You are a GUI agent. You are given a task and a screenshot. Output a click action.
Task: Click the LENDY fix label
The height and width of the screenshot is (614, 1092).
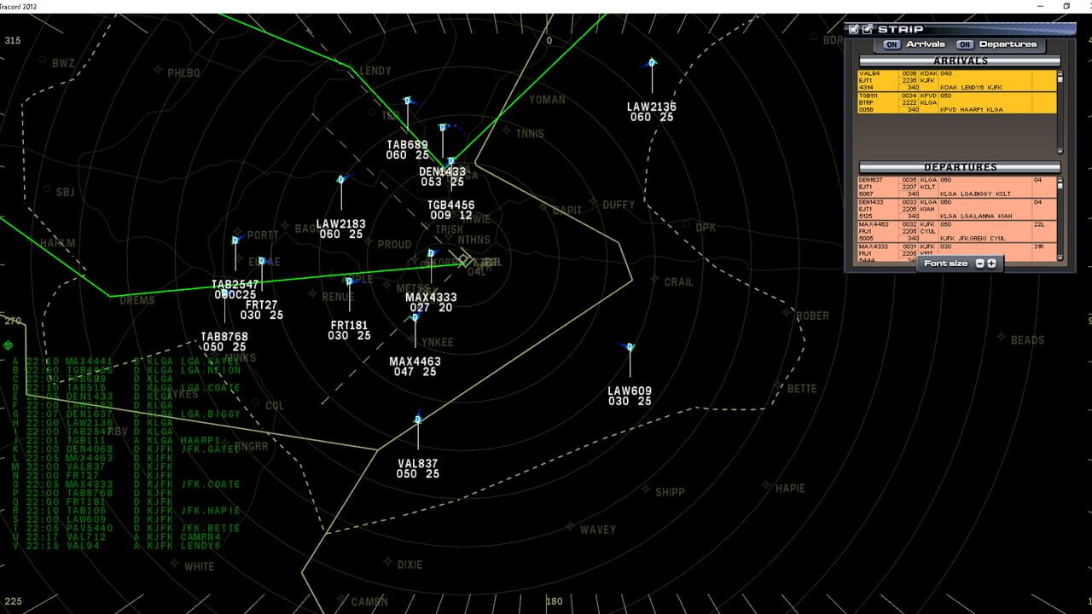click(375, 71)
